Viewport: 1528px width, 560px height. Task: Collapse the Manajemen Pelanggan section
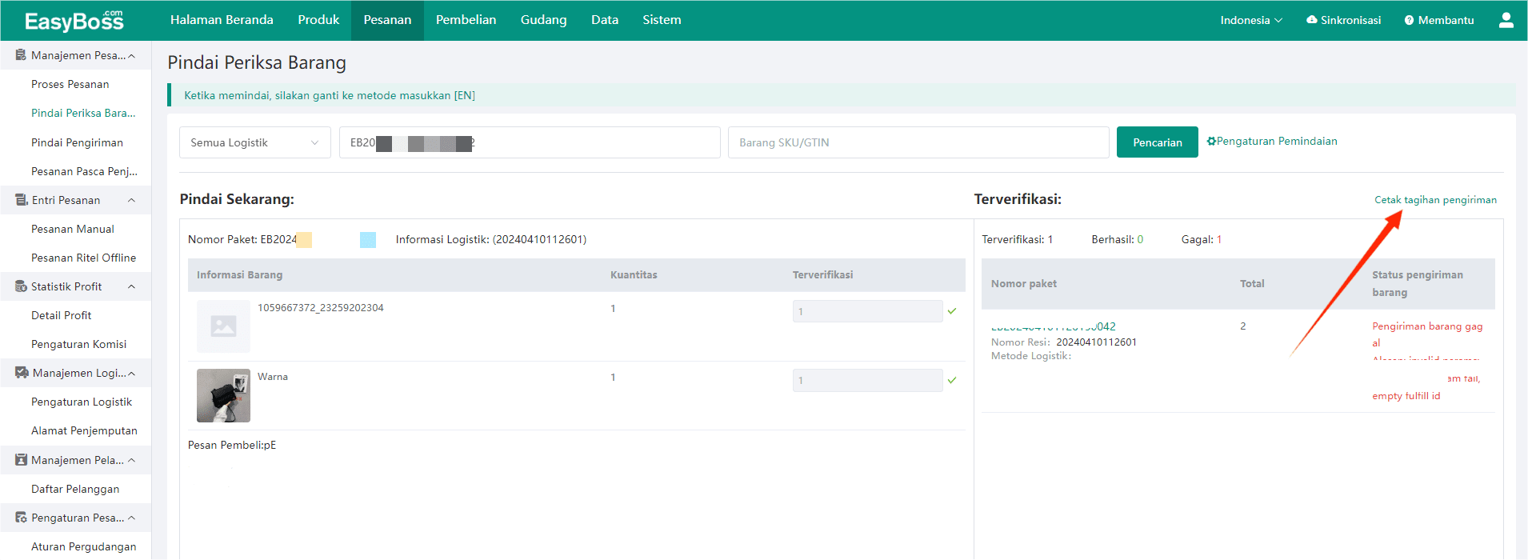(x=131, y=460)
